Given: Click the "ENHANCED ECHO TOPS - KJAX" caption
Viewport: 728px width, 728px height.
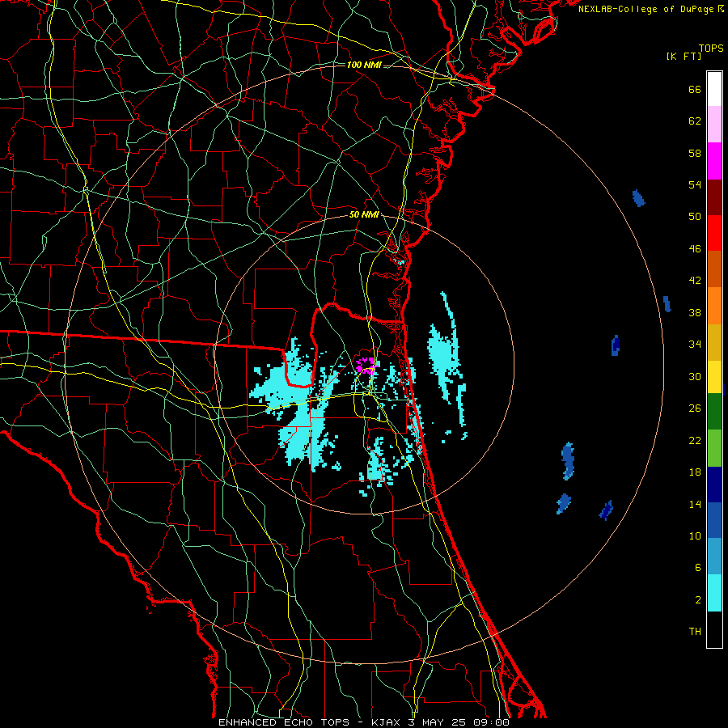Looking at the screenshot, I should pyautogui.click(x=309, y=722).
